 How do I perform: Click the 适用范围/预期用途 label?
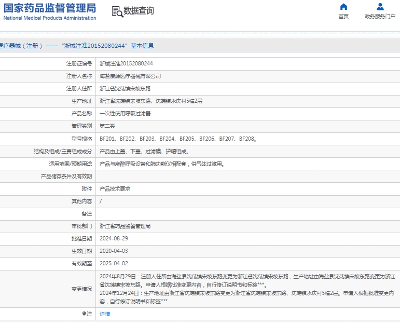point(71,164)
